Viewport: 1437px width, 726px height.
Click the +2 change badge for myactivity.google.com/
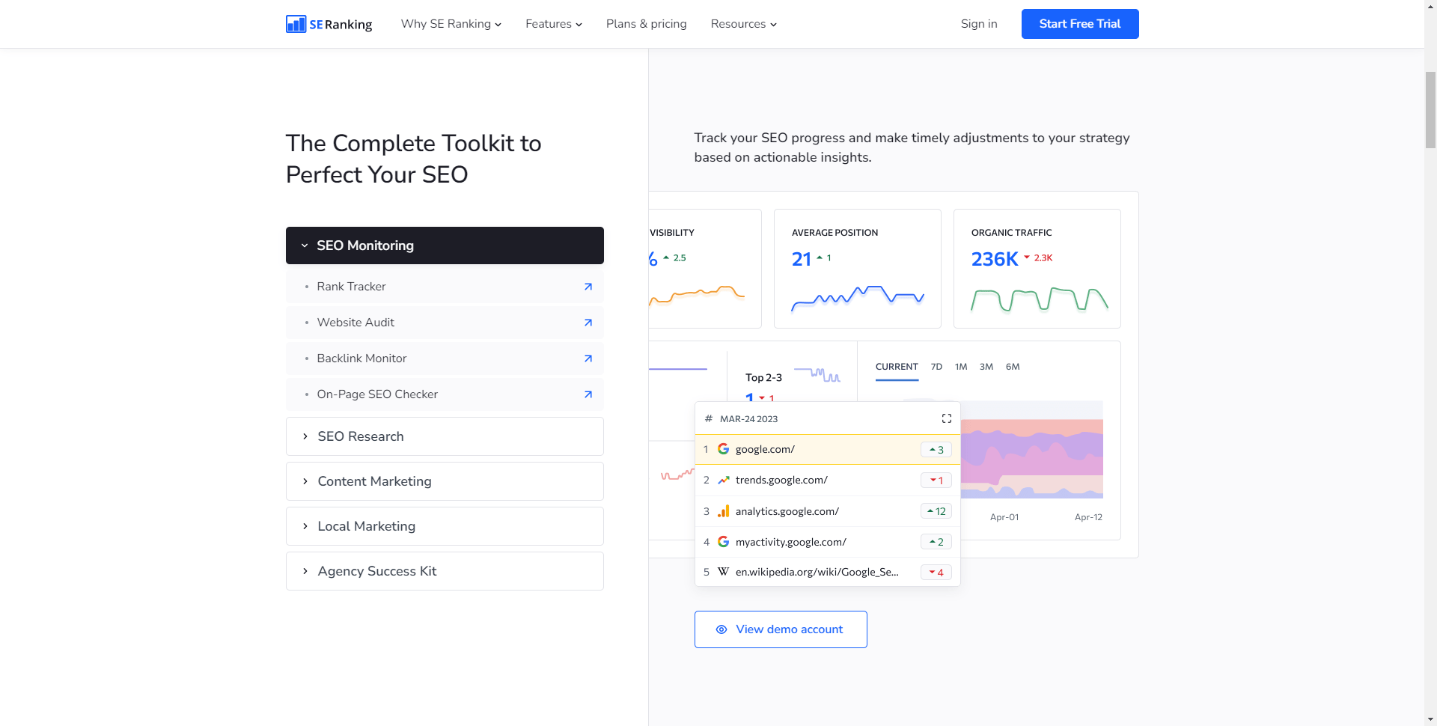[x=936, y=542]
